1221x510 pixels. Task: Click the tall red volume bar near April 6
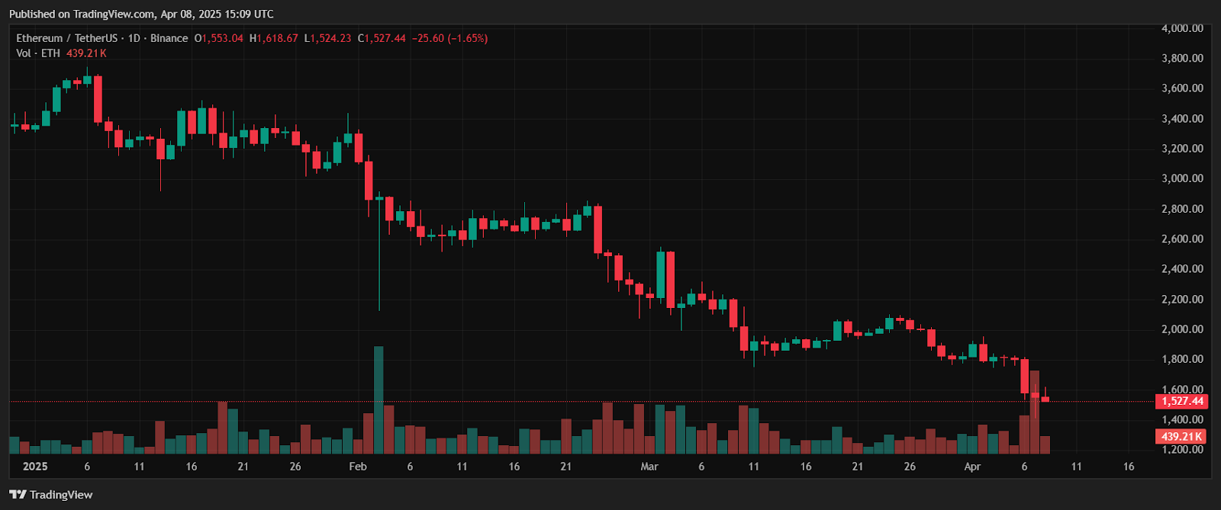[x=1035, y=412]
